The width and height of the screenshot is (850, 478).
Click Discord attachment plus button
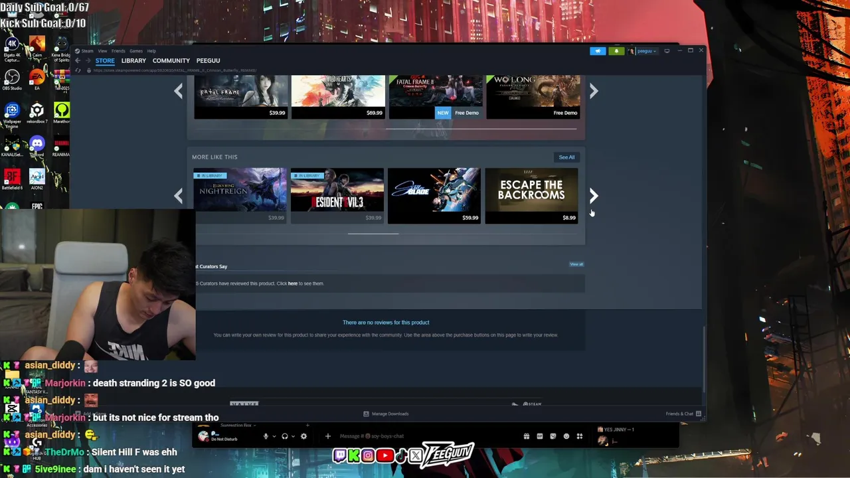pos(327,436)
